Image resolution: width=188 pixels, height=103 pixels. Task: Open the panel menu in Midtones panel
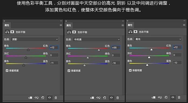pos(123,25)
